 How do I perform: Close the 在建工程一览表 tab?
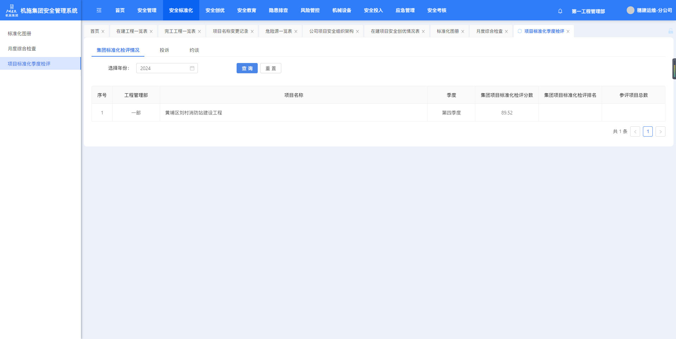pyautogui.click(x=151, y=32)
